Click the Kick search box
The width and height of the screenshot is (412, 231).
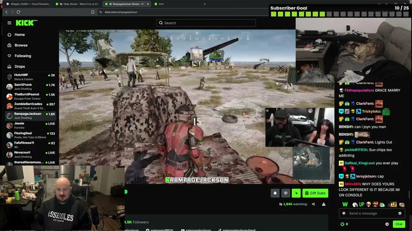(206, 23)
